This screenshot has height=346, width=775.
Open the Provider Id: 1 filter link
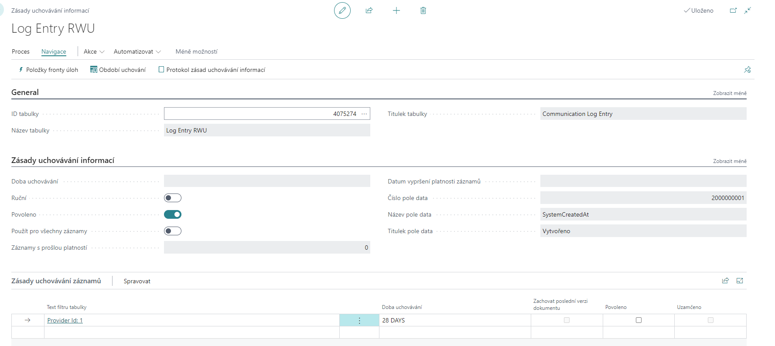[x=65, y=320]
